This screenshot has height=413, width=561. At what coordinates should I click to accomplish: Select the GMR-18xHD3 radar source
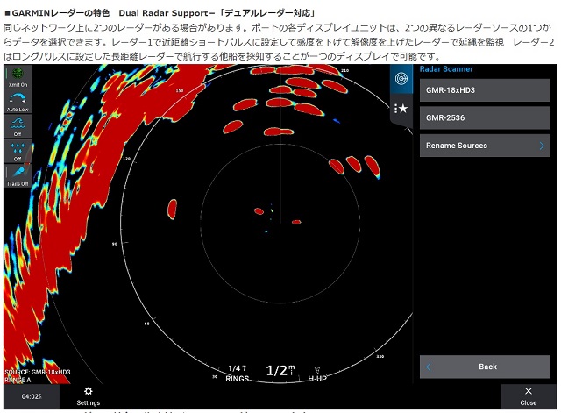point(485,89)
